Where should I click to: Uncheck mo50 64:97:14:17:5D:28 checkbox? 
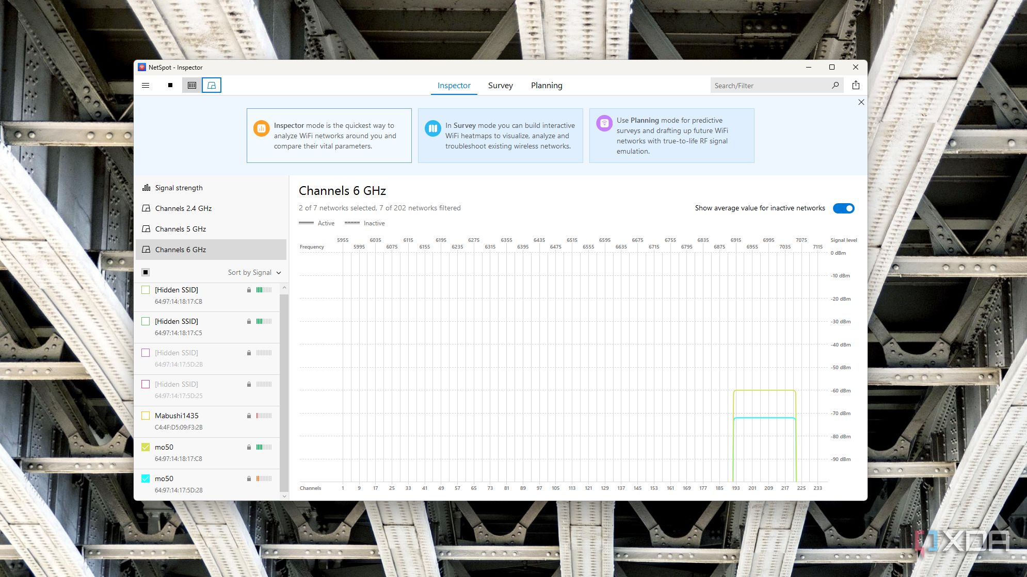(x=146, y=479)
